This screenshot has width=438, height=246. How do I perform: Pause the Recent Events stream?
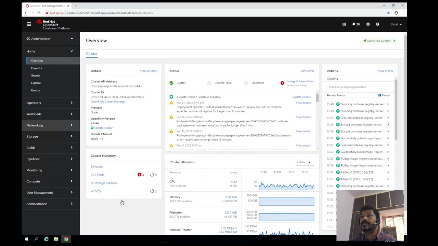[x=384, y=95]
